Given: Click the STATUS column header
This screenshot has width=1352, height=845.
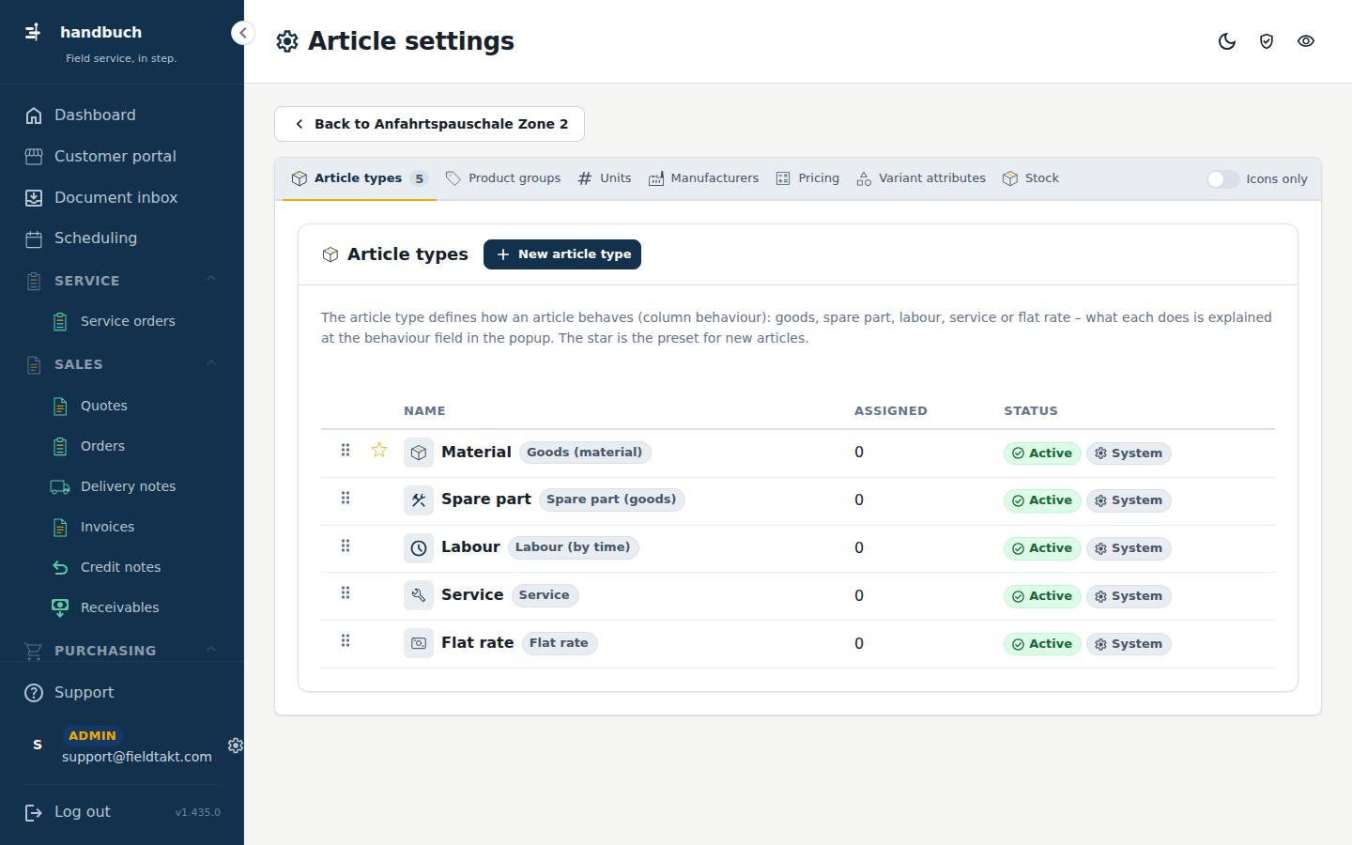Looking at the screenshot, I should [x=1031, y=411].
